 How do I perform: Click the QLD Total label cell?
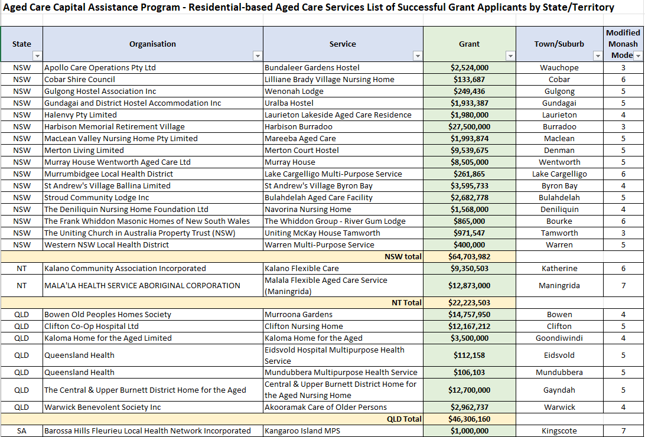point(212,419)
